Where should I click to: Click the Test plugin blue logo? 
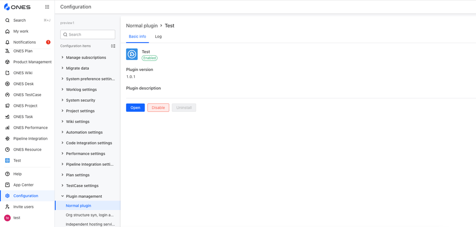132,54
